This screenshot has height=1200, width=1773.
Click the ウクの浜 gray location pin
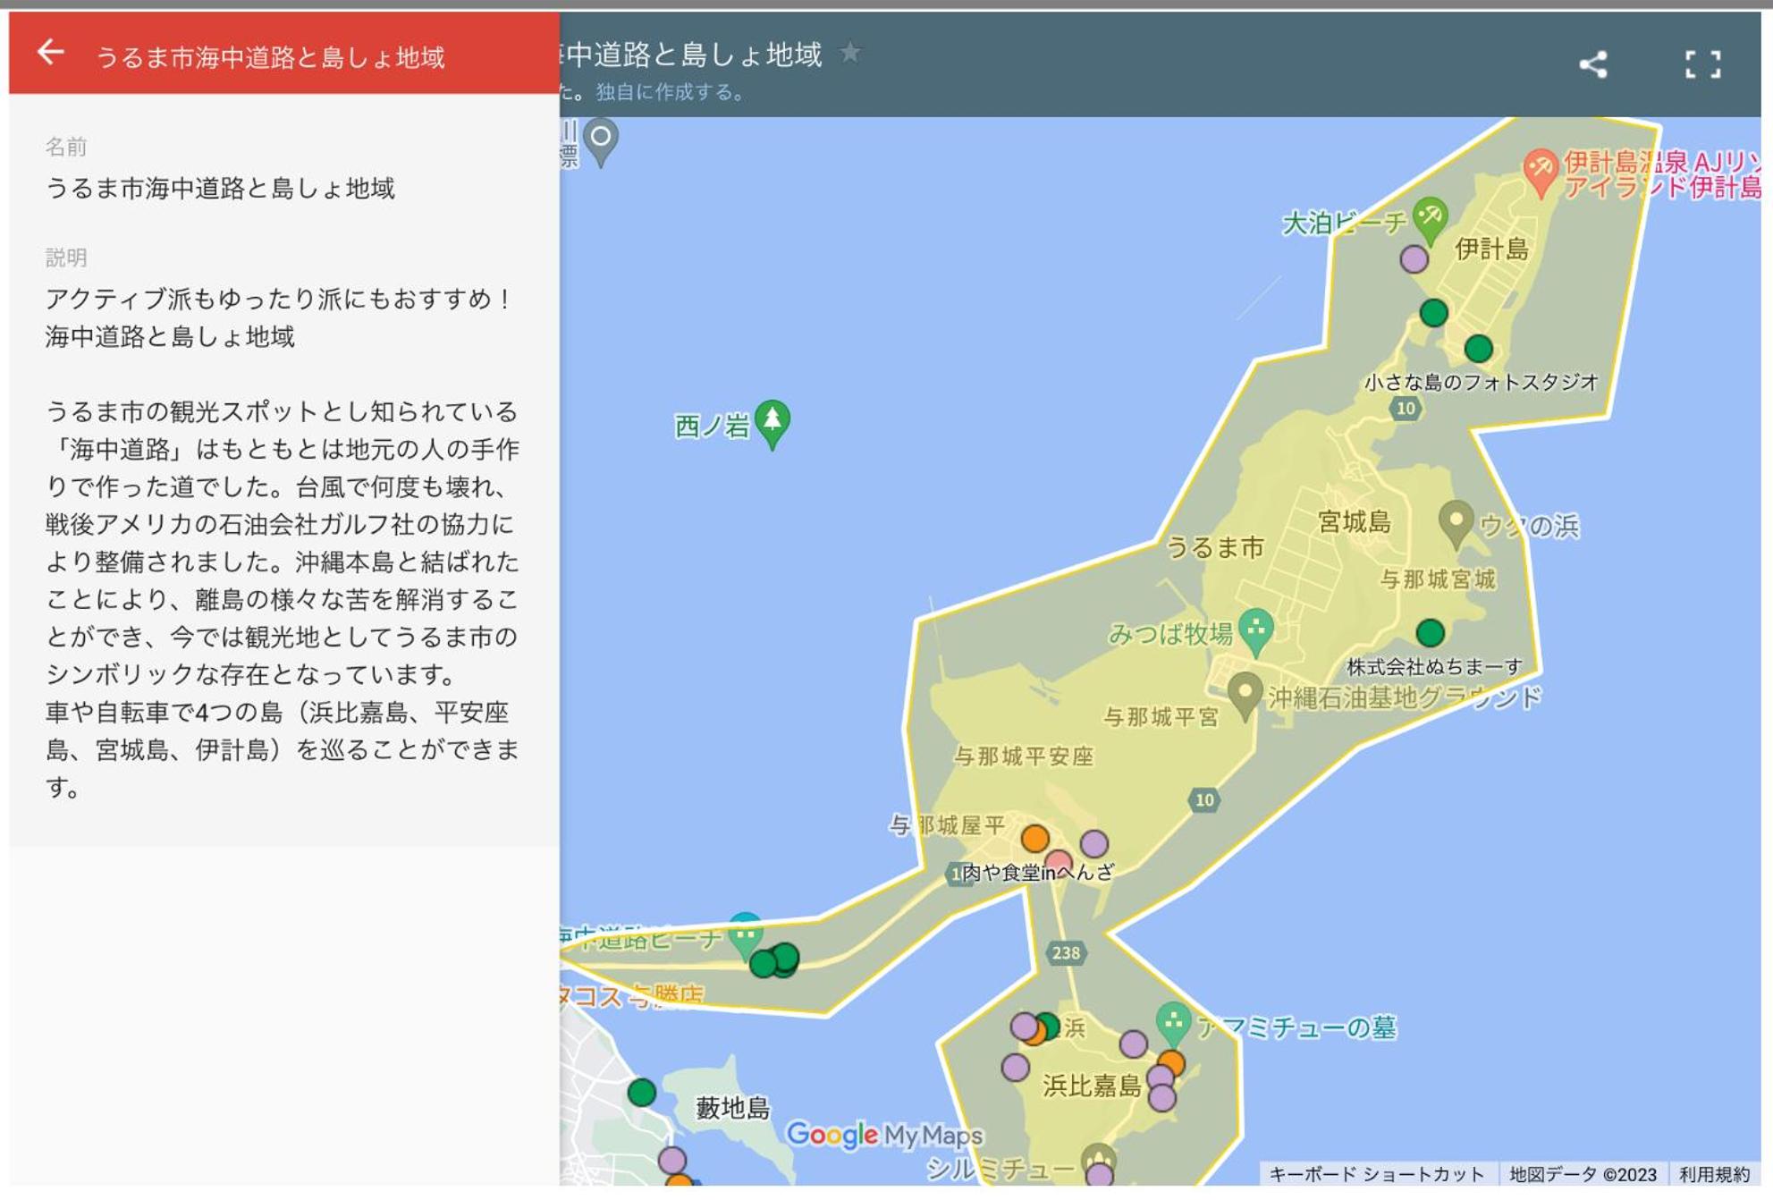click(1456, 523)
